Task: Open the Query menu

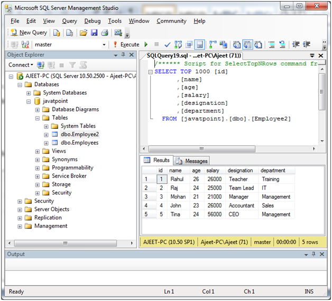Action: click(x=69, y=21)
